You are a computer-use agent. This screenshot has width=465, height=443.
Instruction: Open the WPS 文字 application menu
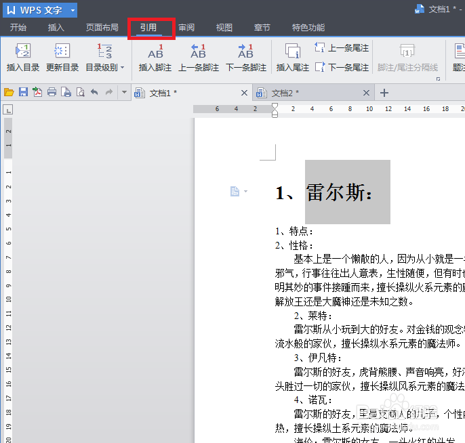[x=40, y=10]
